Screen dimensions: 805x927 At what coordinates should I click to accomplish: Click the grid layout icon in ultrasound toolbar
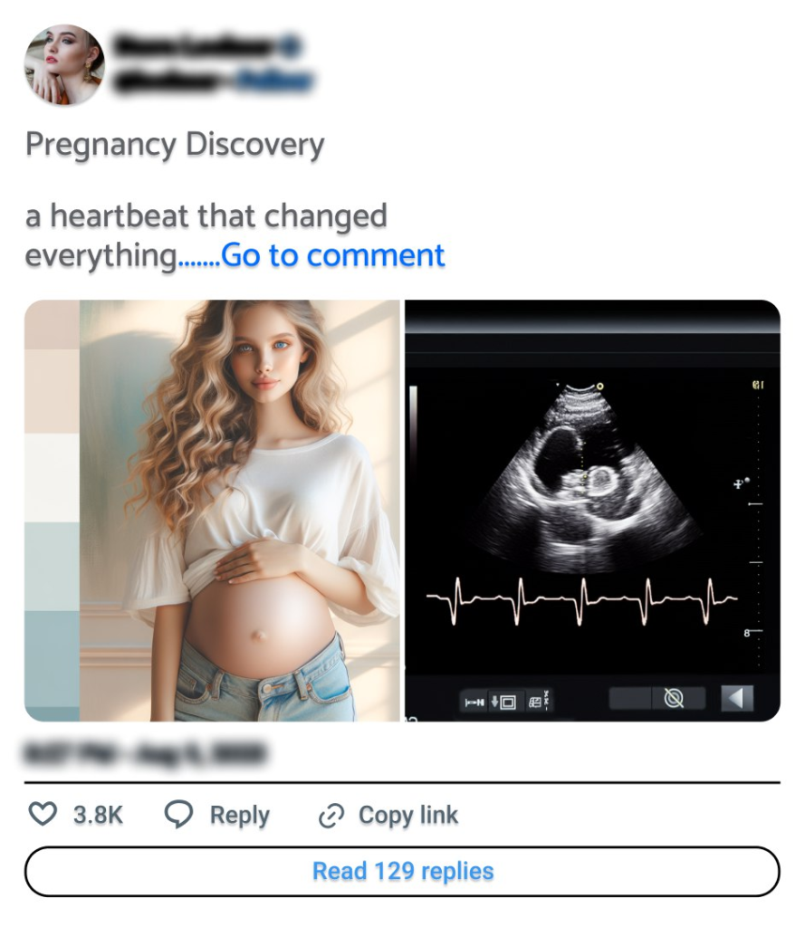tap(534, 702)
